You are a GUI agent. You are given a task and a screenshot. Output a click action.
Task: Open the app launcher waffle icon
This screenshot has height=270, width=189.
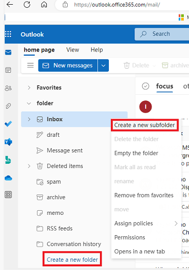click(8, 34)
